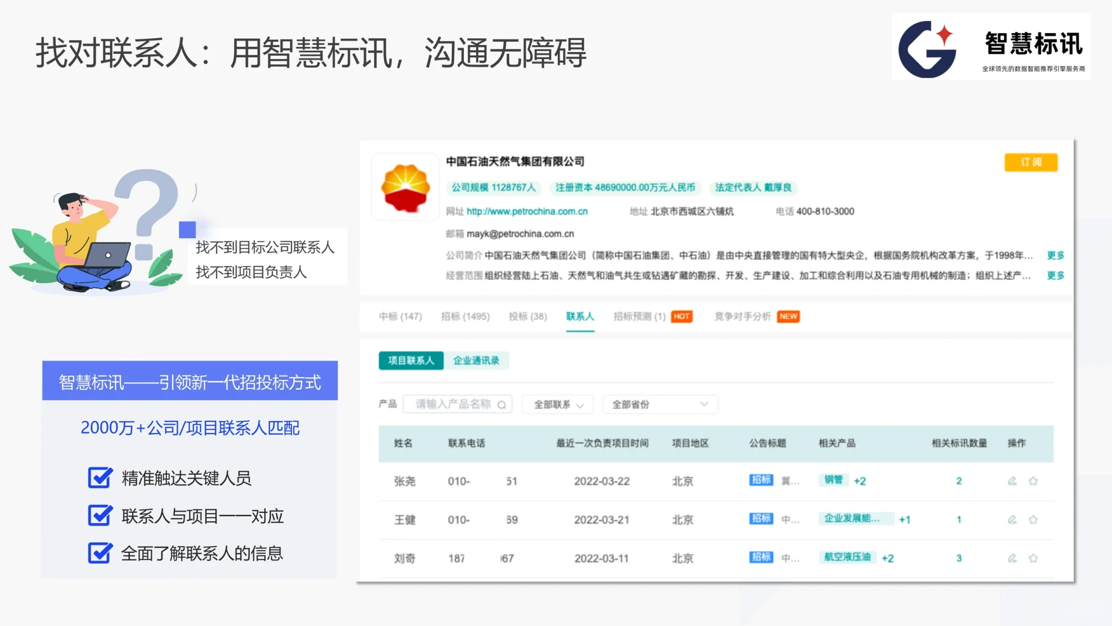The image size is (1112, 626).
Task: Switch to the 企业通讯录 view
Action: coord(476,360)
